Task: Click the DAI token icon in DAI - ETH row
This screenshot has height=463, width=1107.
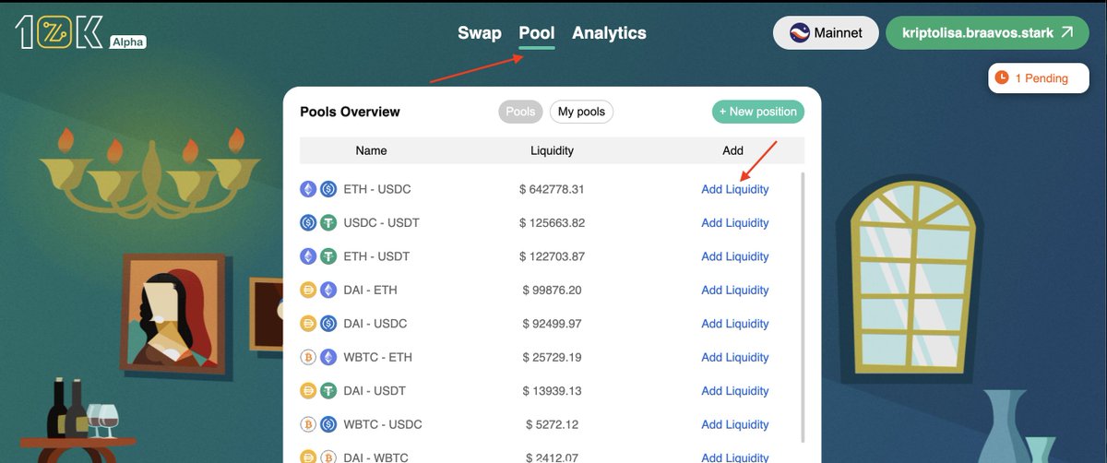Action: (308, 290)
